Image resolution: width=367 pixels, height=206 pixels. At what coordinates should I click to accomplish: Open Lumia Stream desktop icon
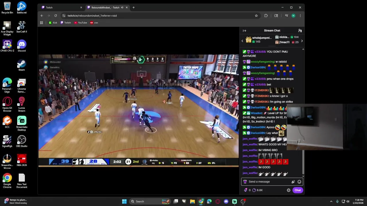22,104
